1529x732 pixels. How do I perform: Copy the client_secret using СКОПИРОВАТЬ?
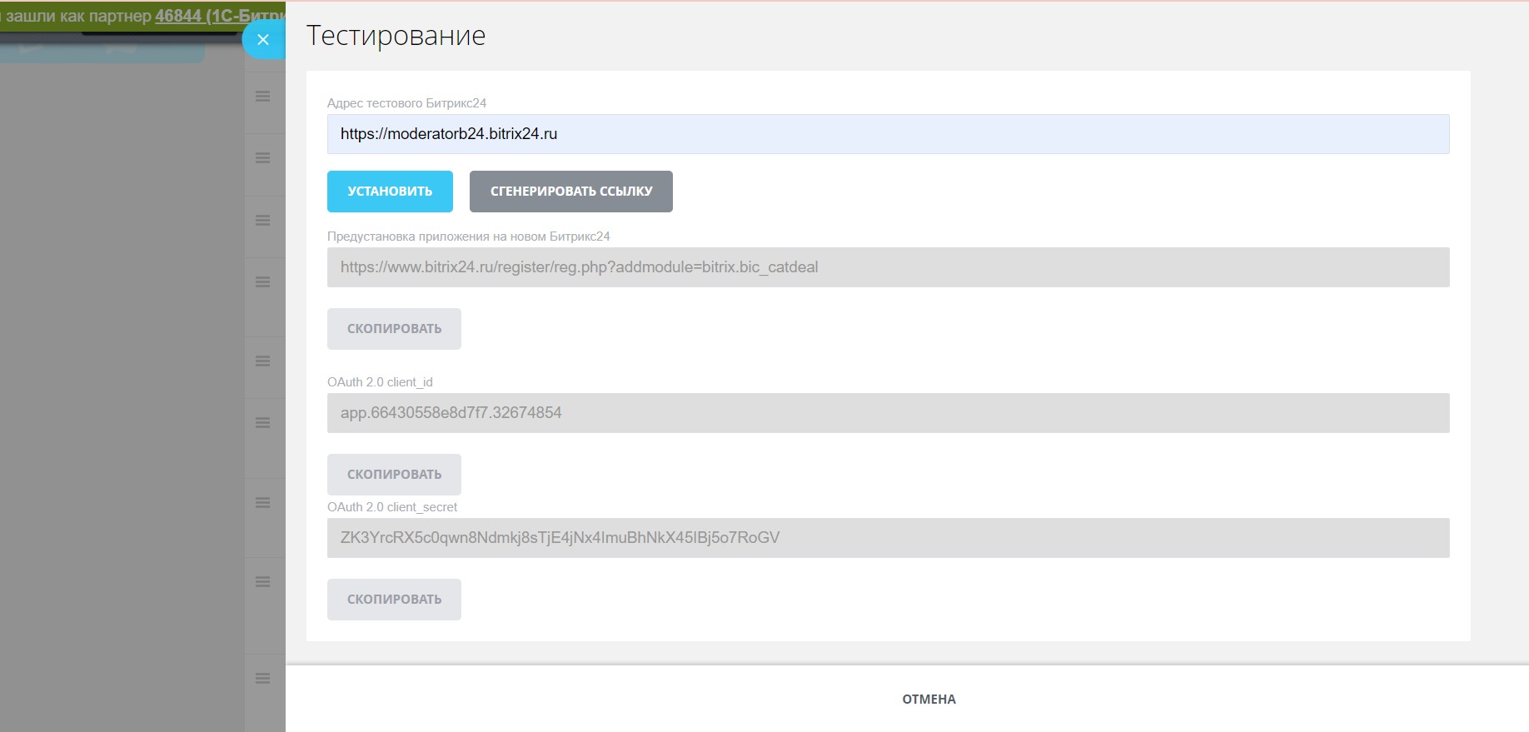pyautogui.click(x=394, y=600)
